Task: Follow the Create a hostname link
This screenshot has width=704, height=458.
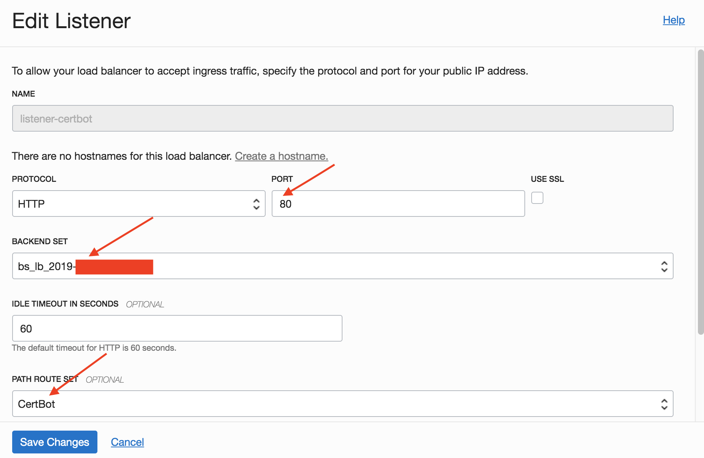Action: pyautogui.click(x=281, y=156)
